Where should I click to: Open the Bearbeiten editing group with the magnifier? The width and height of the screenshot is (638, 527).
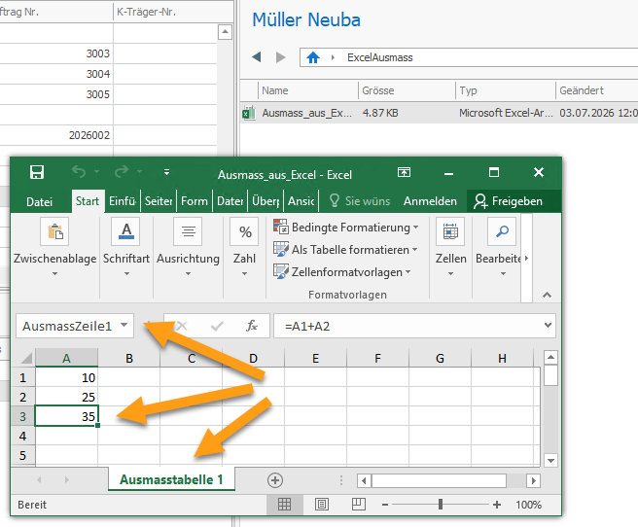click(x=499, y=248)
